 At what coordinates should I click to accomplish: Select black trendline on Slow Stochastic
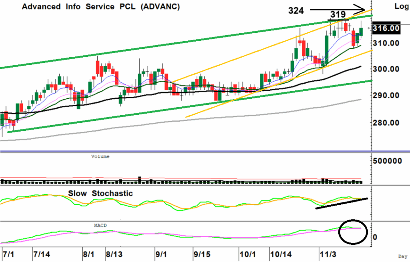click(341, 203)
